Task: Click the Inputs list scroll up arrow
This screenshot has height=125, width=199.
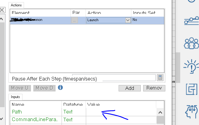Action: click(x=160, y=113)
